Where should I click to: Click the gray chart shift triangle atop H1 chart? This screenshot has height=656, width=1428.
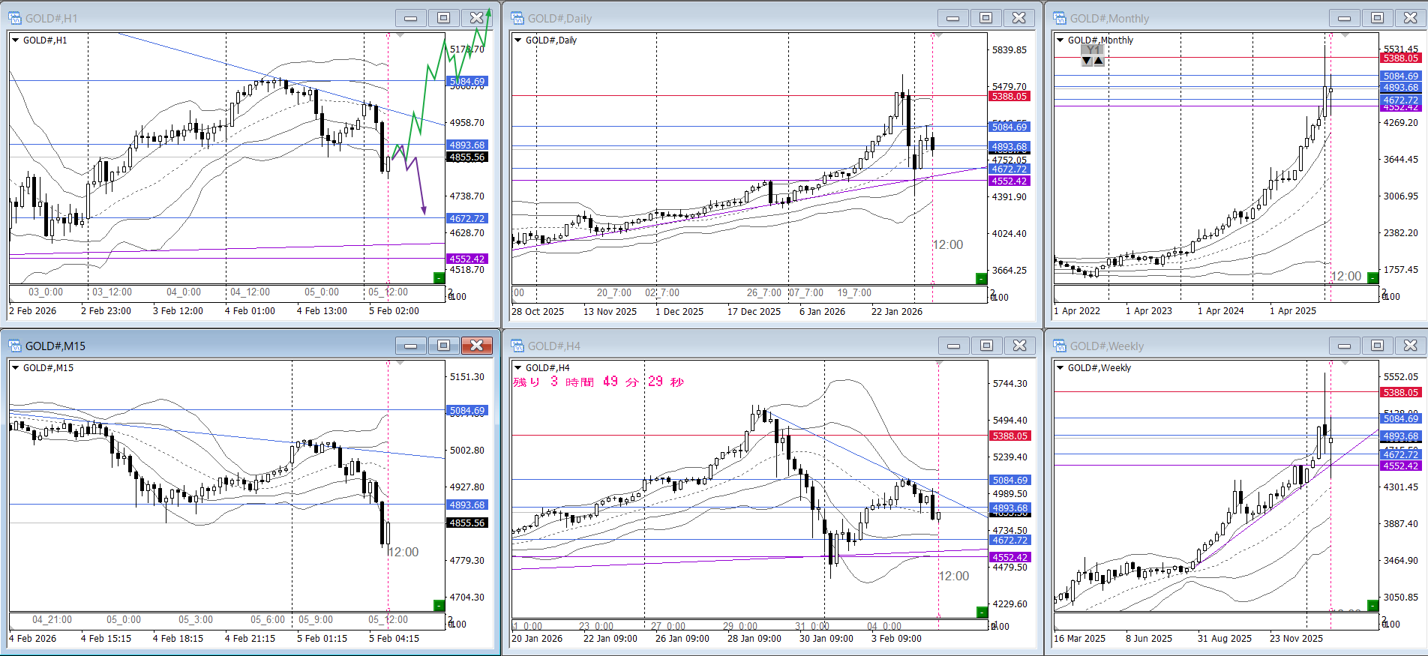400,35
